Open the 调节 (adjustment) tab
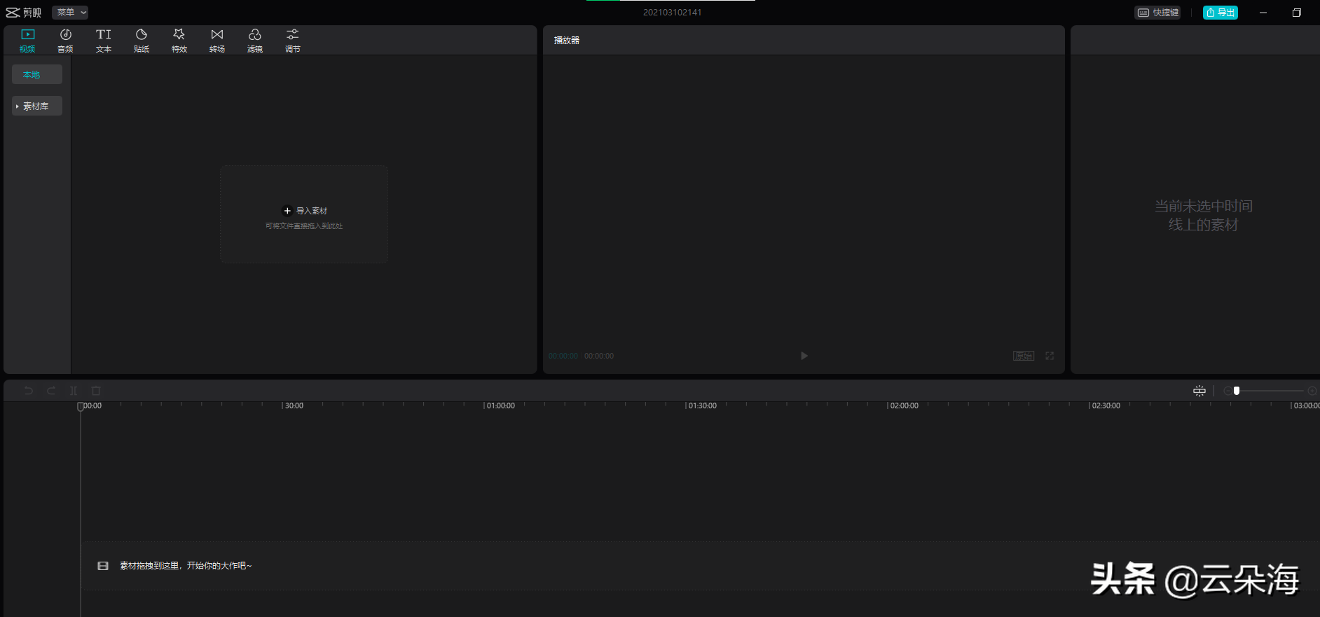 pos(293,41)
